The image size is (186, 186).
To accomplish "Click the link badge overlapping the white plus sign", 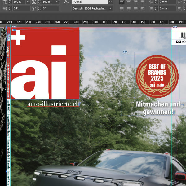I will (x=14, y=30).
